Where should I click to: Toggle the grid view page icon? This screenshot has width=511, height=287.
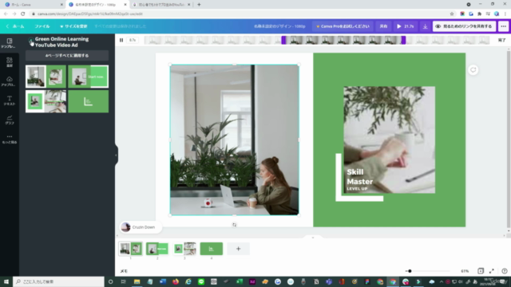click(x=481, y=271)
